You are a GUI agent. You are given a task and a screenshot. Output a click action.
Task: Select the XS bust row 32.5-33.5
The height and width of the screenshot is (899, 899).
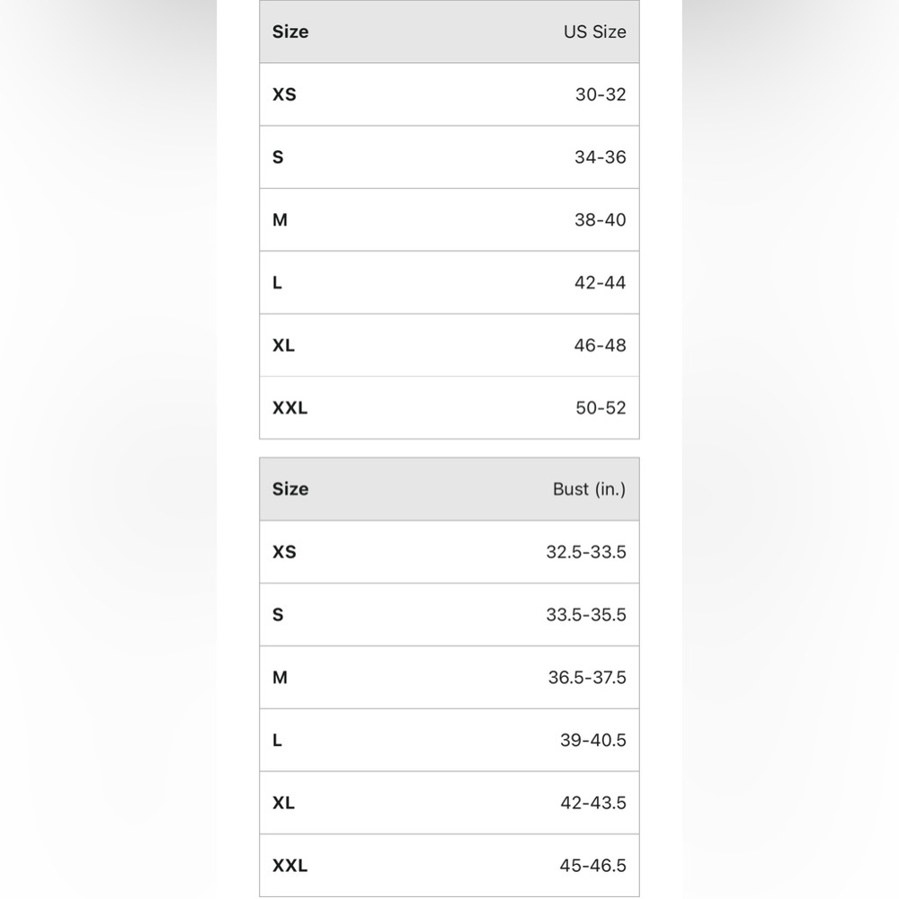(x=449, y=552)
